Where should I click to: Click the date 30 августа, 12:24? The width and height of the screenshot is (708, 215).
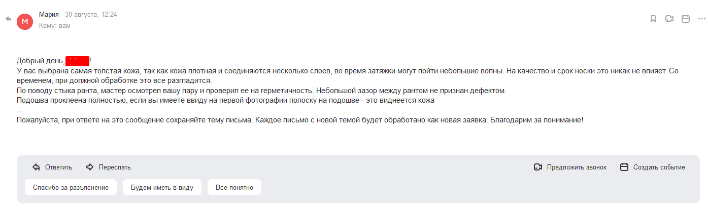91,15
